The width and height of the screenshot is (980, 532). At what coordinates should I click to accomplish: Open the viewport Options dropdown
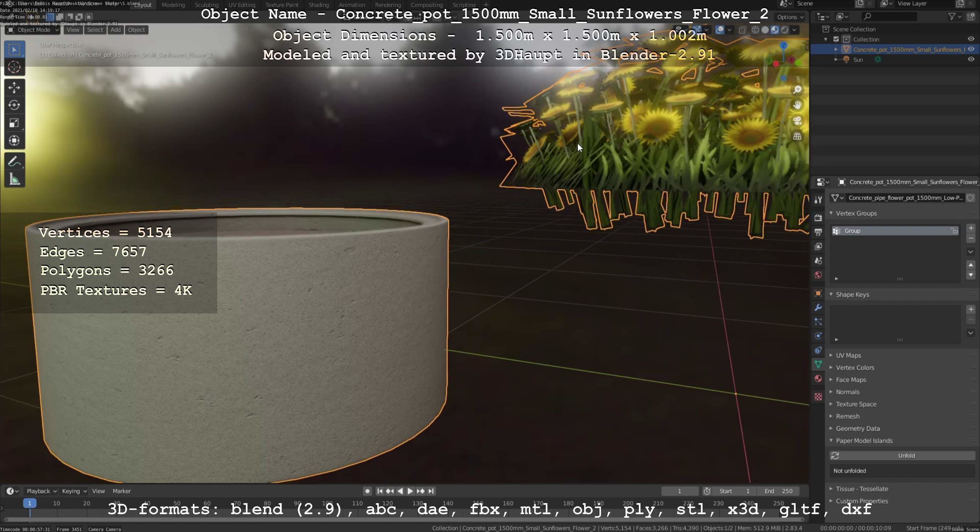[x=791, y=17]
